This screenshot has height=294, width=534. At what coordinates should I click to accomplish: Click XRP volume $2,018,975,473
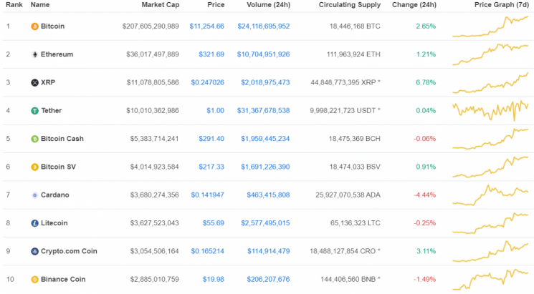click(x=265, y=82)
